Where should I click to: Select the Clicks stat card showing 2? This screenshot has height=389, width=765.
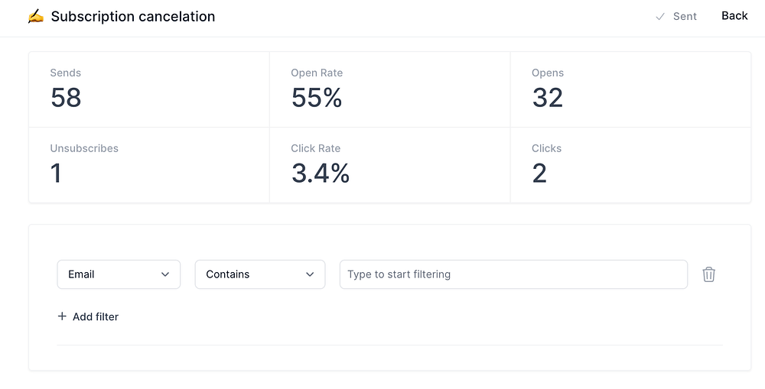point(630,165)
